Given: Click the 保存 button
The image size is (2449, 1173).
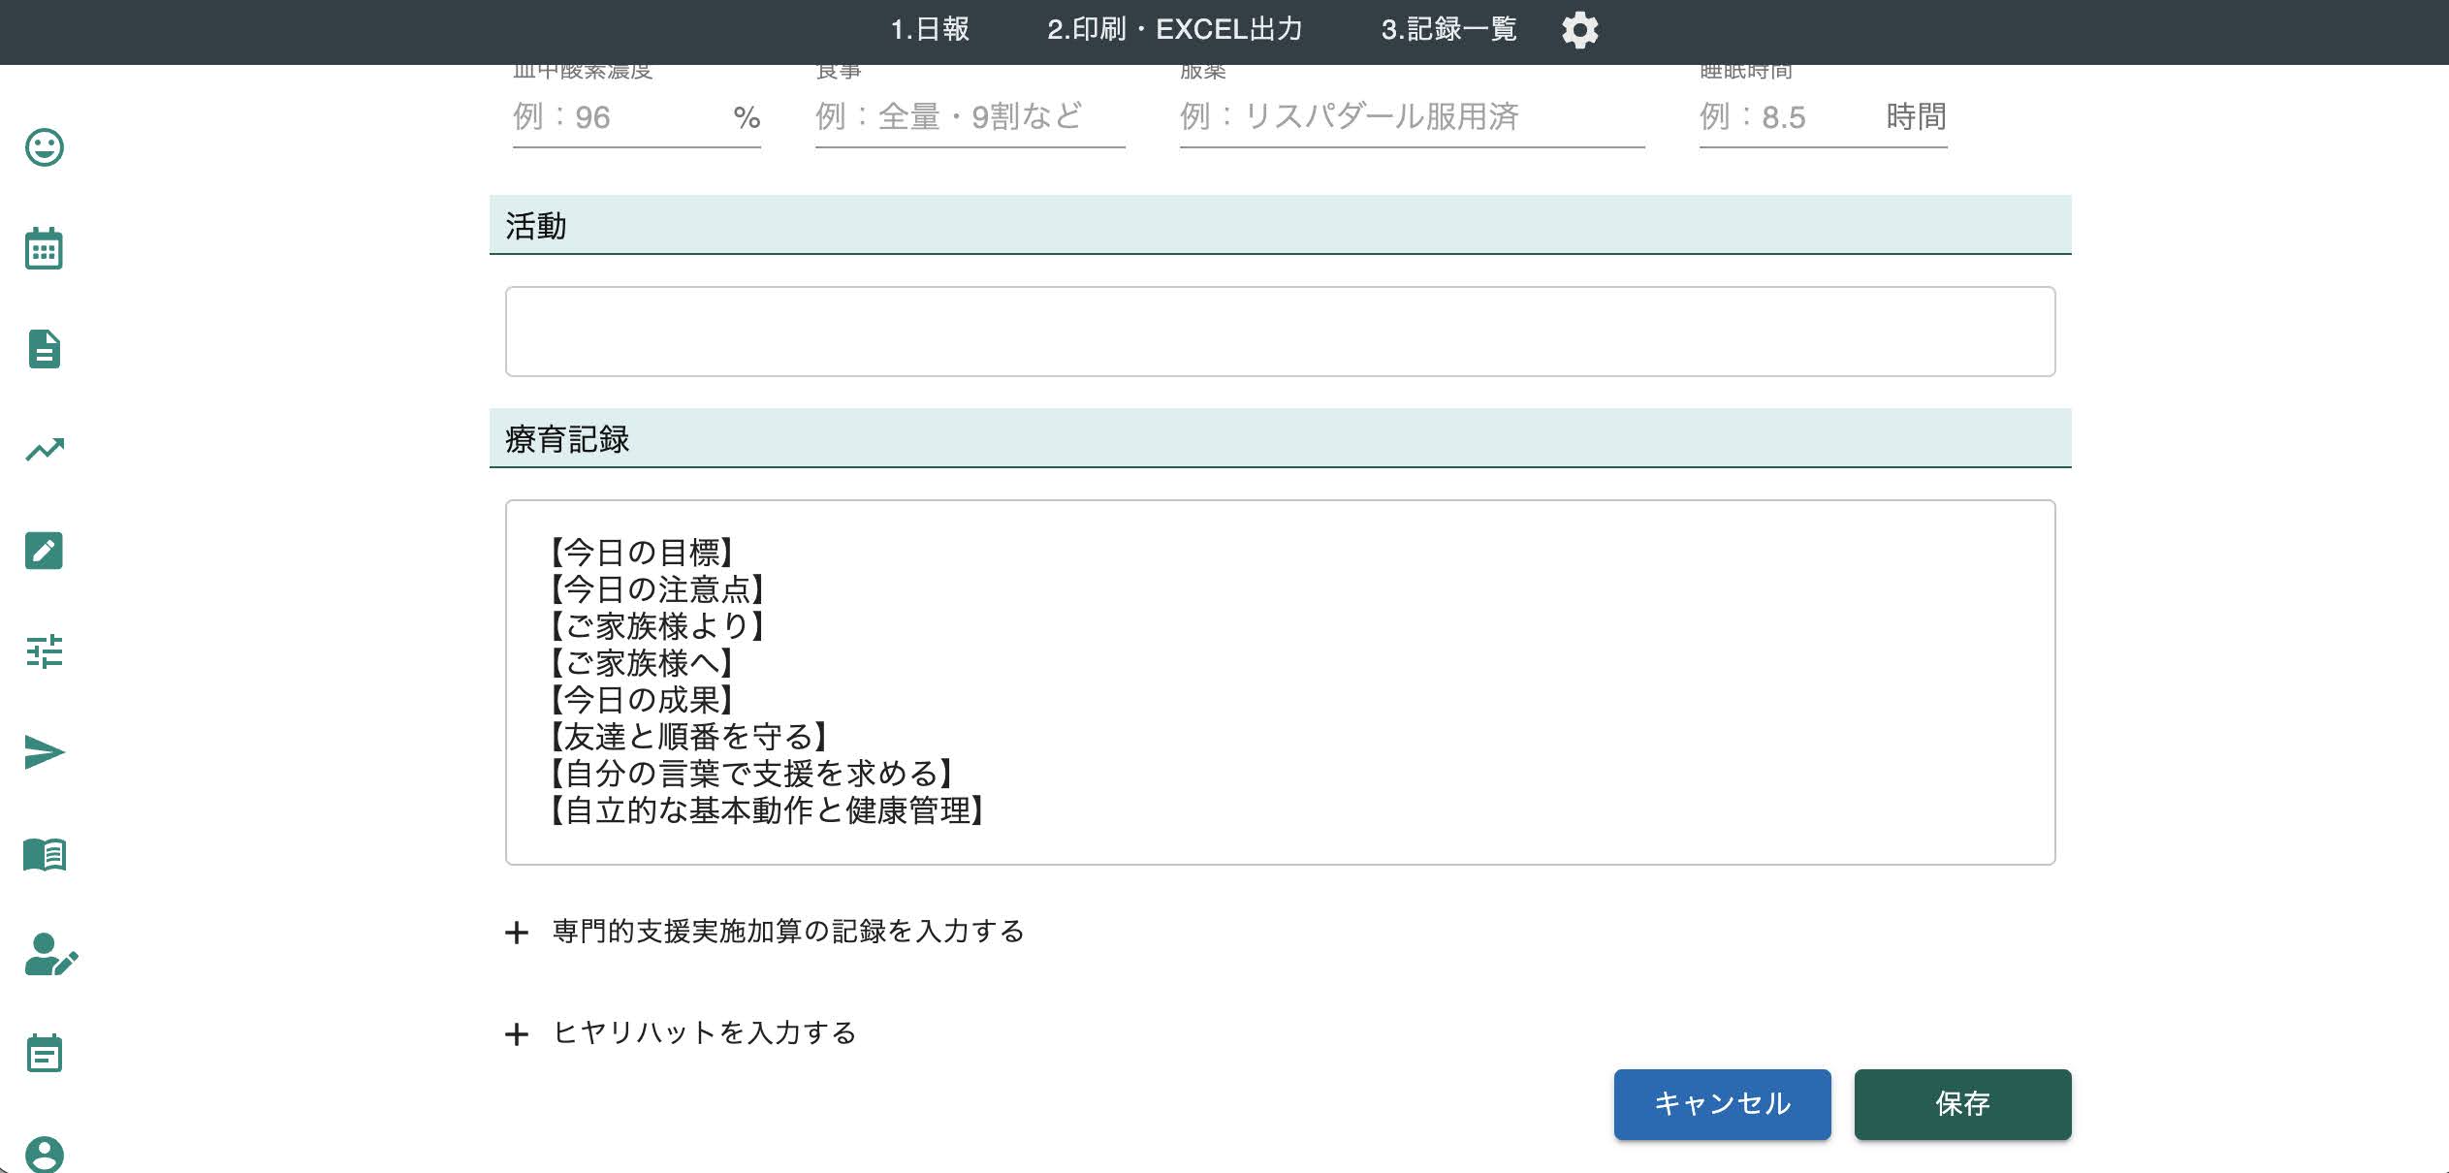Looking at the screenshot, I should click(x=1962, y=1104).
